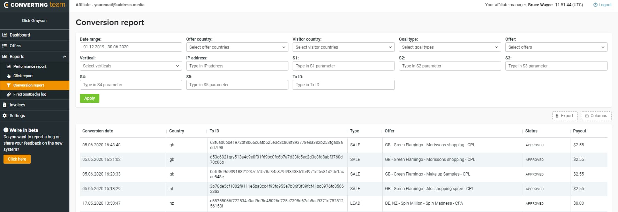Click the Bruce Wayne affiliate manager name
This screenshot has width=618, height=212.
coord(540,5)
